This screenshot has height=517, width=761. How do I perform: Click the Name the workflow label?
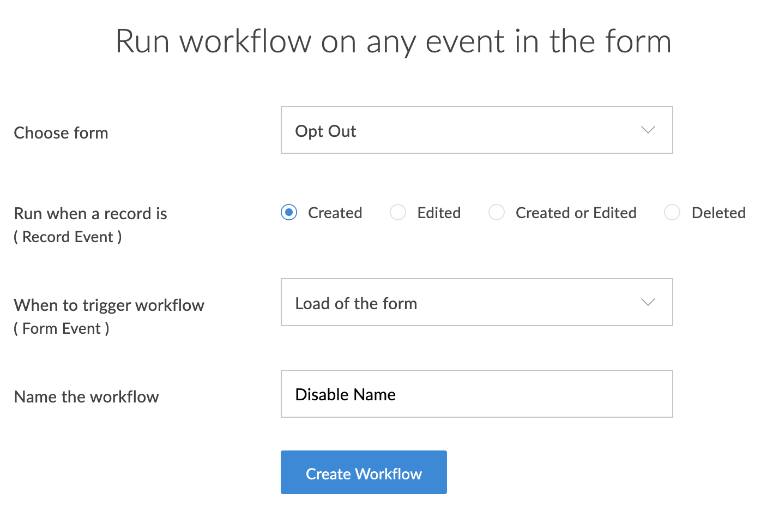pyautogui.click(x=86, y=397)
